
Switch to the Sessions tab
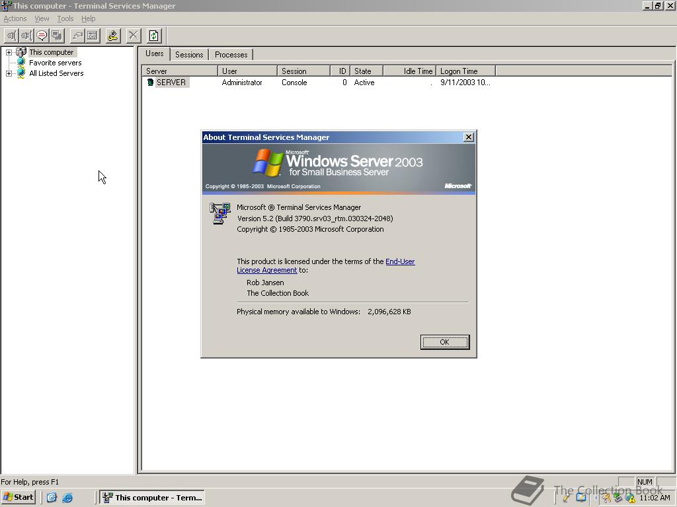tap(189, 55)
